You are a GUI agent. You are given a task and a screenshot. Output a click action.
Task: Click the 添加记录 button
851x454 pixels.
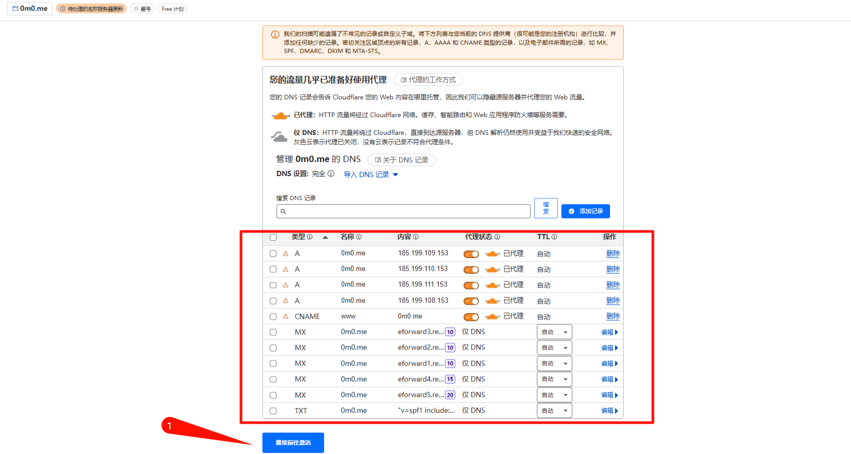click(x=585, y=211)
